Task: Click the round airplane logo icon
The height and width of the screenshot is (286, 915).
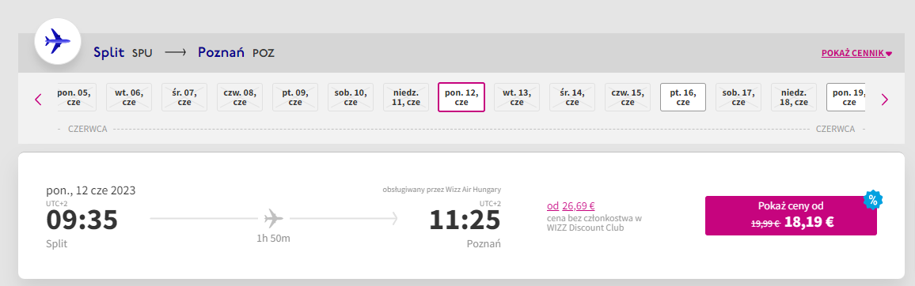Action: pos(57,41)
